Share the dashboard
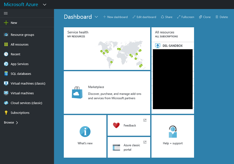The image size is (234, 164). [x=167, y=17]
